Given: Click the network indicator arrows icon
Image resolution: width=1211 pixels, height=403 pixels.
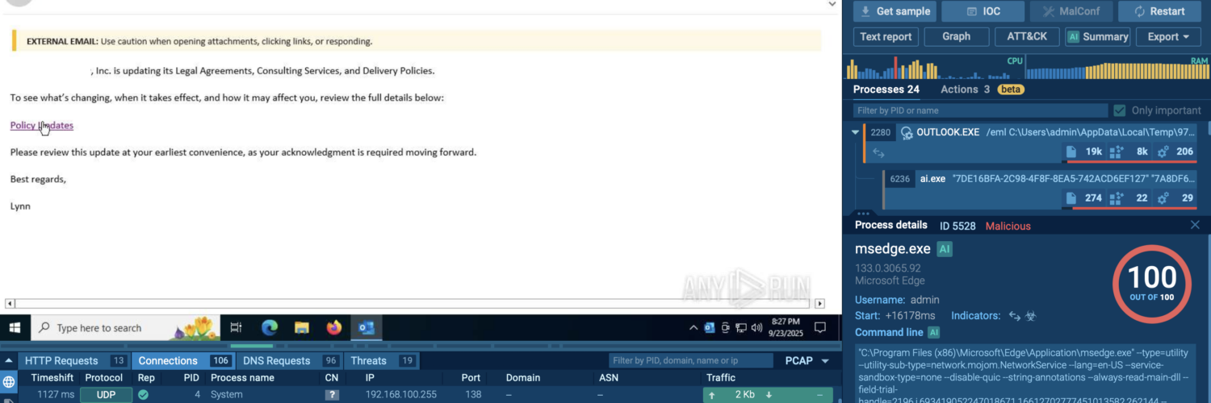Looking at the screenshot, I should (x=1015, y=316).
